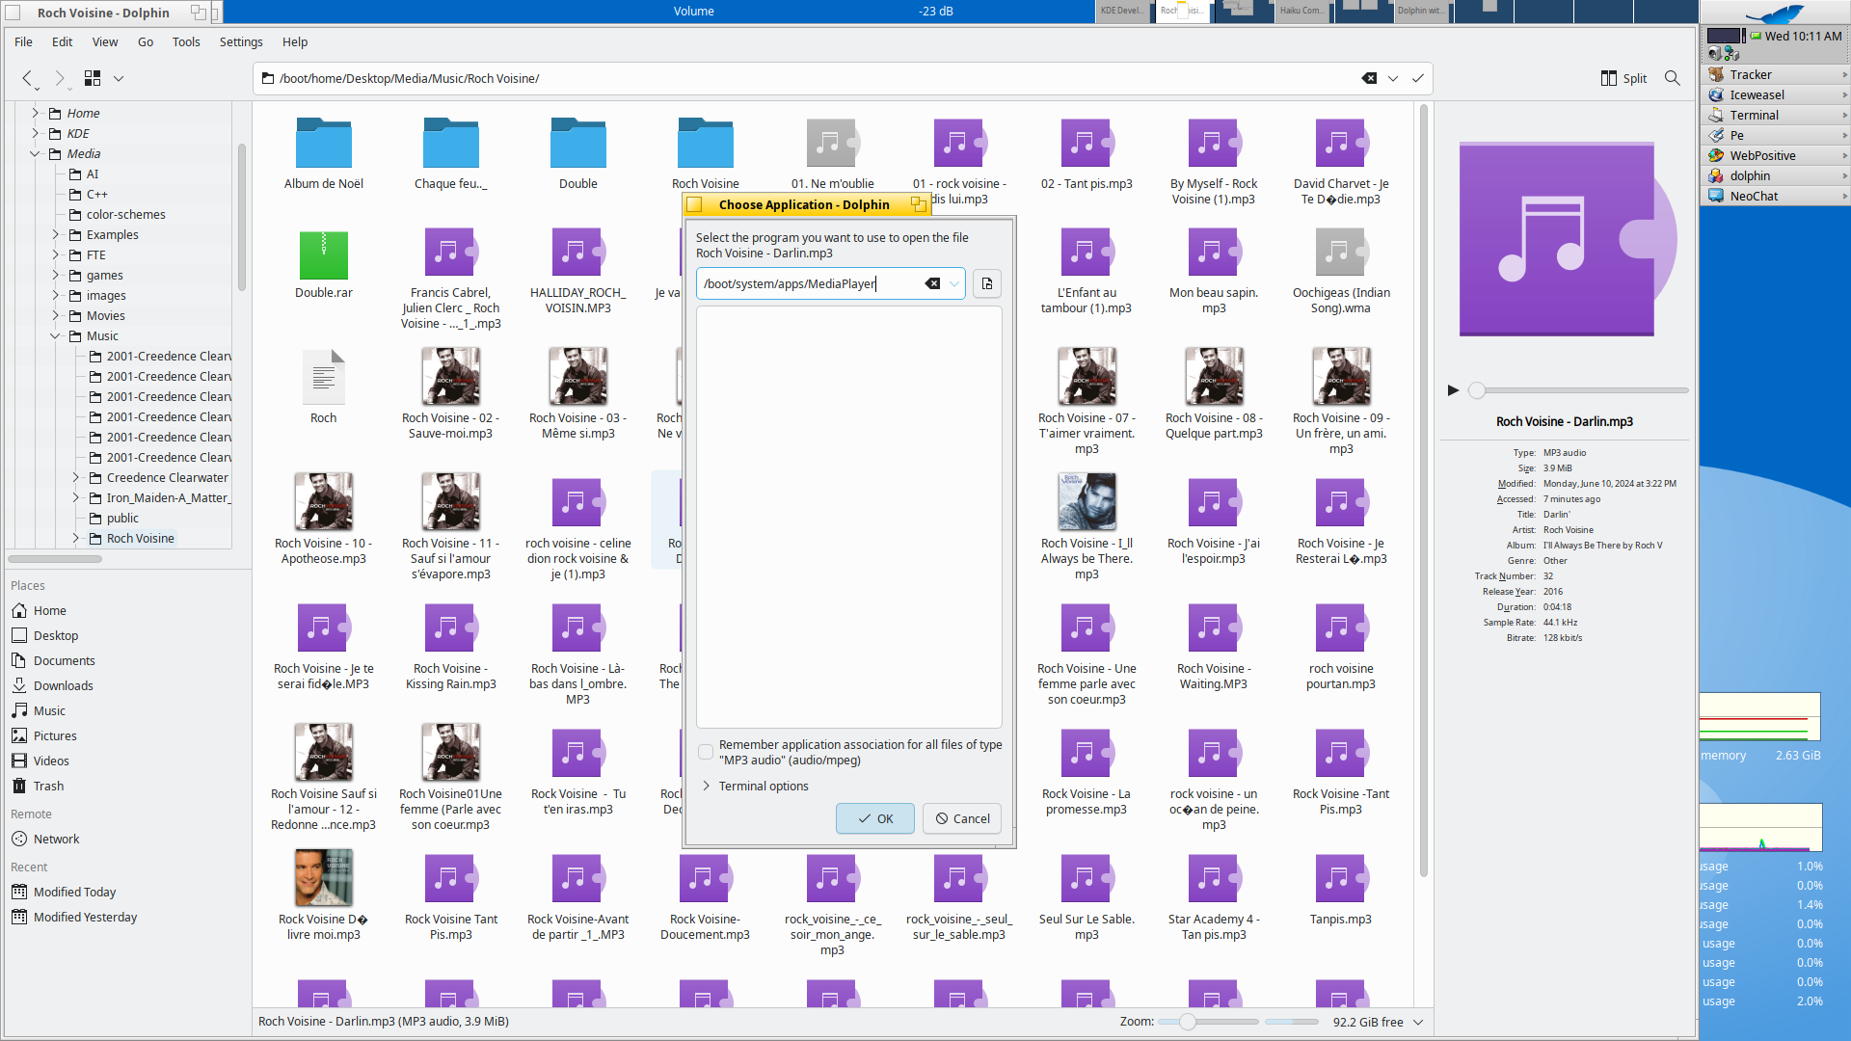Open Double.rar archive icon

pos(323,256)
